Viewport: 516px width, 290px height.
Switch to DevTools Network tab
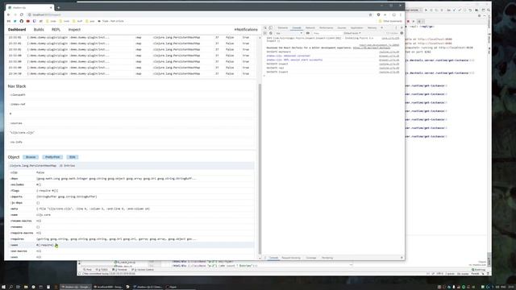coord(310,28)
